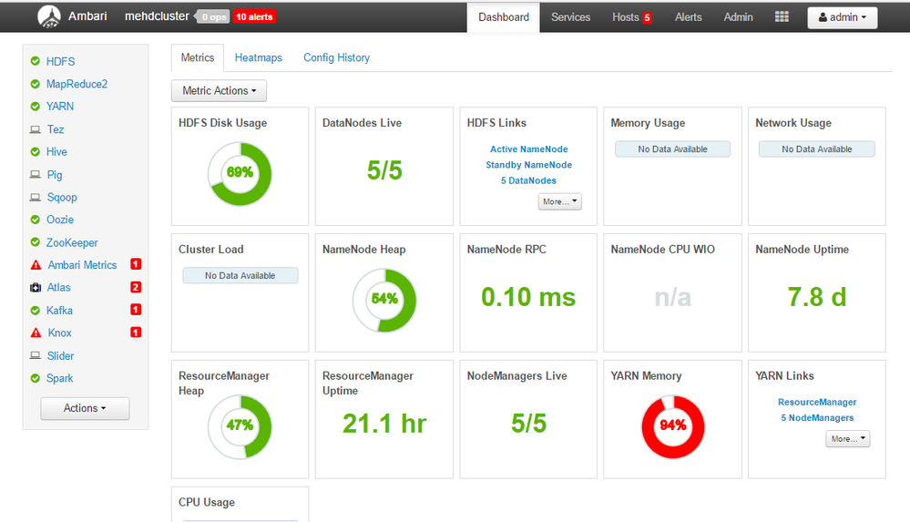
Task: Open the admin user dropdown
Action: point(842,17)
